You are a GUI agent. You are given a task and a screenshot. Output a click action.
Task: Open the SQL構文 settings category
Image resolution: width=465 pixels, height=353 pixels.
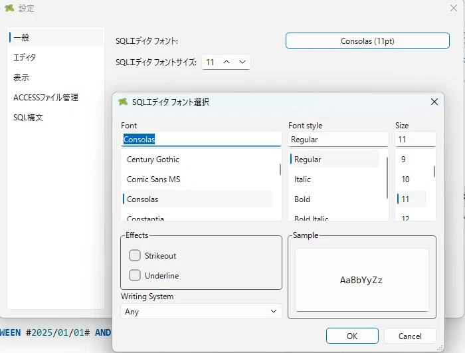(55, 117)
